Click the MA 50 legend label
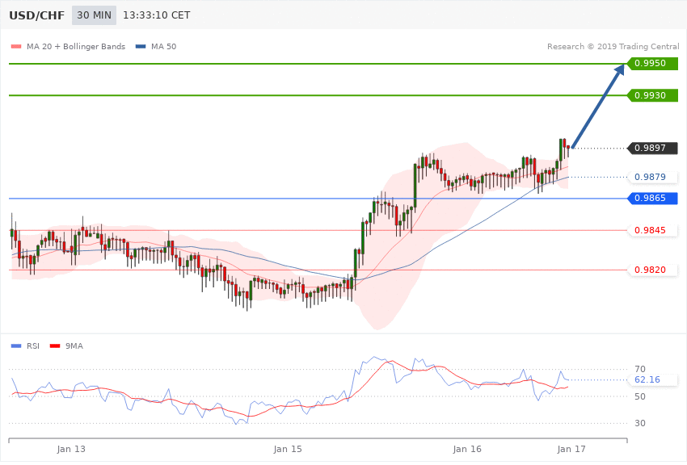The height and width of the screenshot is (465, 687). coord(163,46)
